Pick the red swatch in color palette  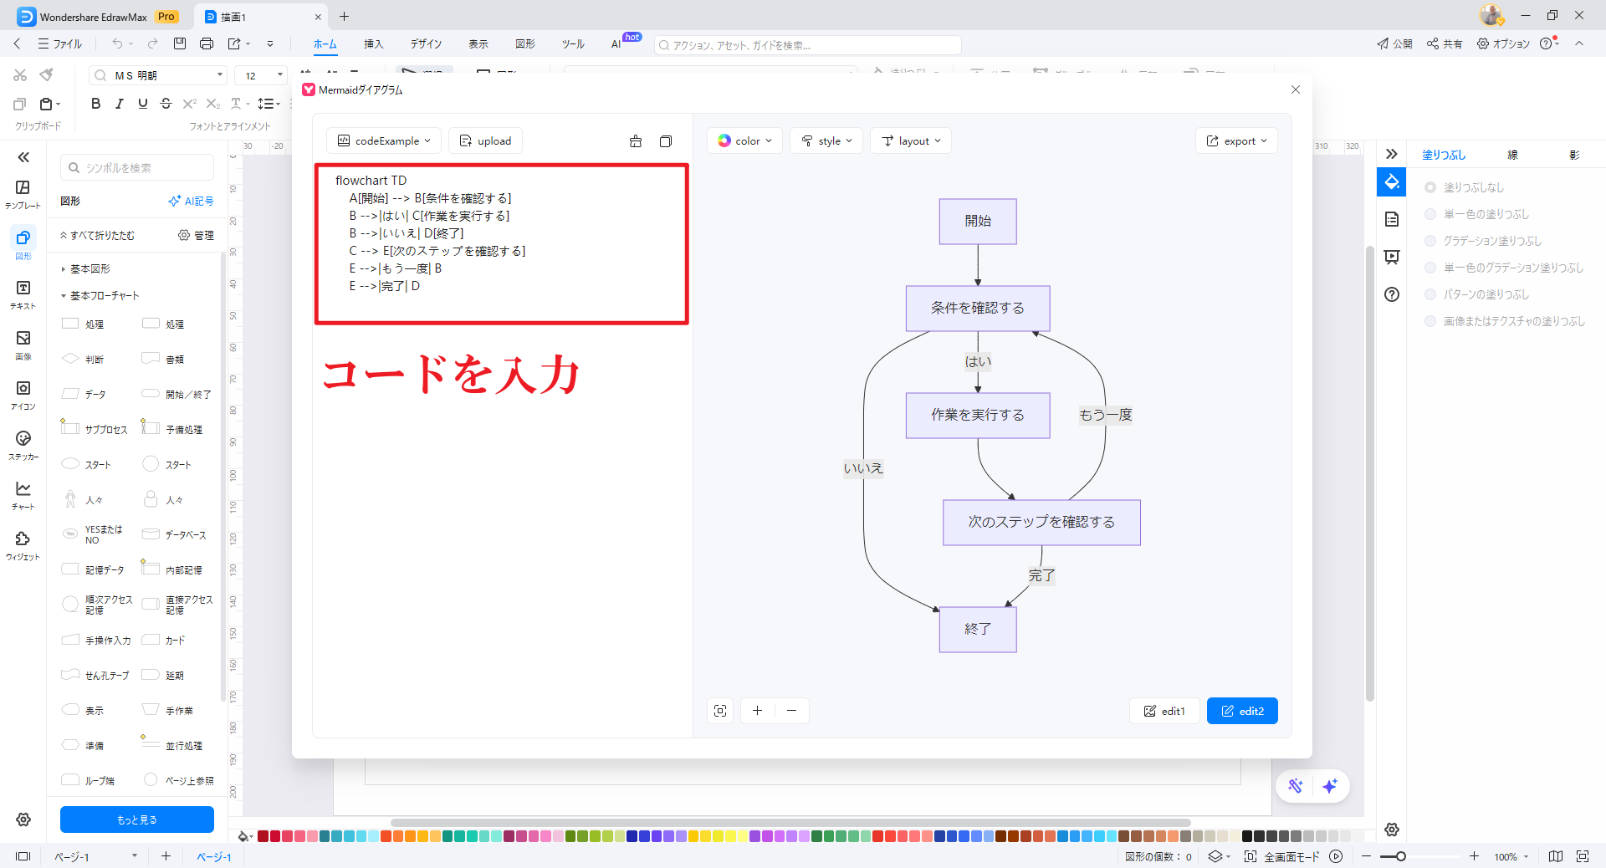[275, 836]
